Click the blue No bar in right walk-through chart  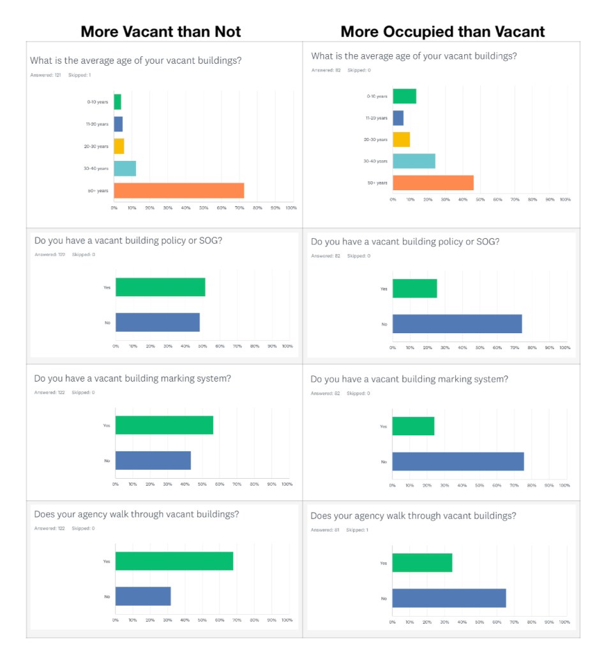tap(449, 598)
